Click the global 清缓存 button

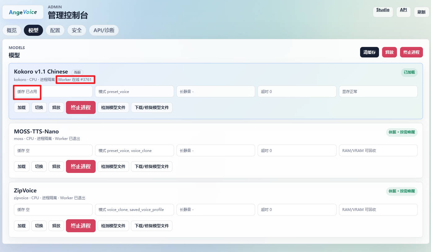tap(369, 52)
